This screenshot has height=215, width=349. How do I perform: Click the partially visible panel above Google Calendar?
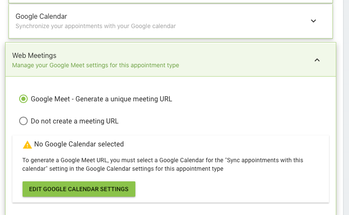point(170,1)
